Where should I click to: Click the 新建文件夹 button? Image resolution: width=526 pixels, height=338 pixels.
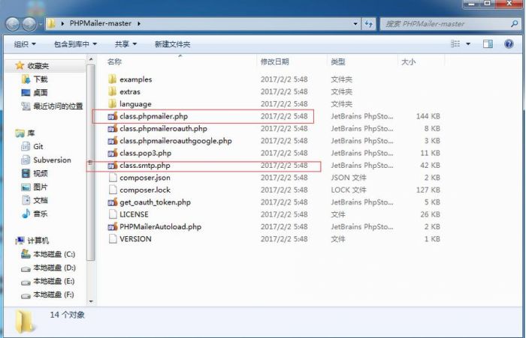[x=172, y=44]
